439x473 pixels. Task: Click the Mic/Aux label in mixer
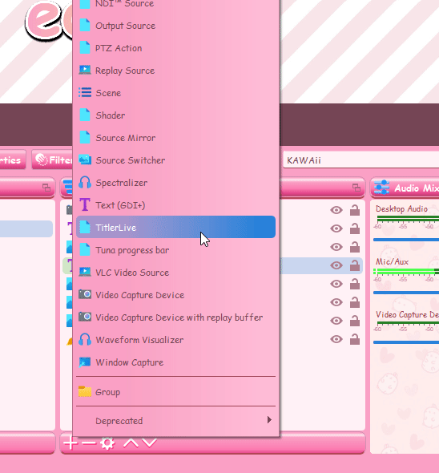click(392, 261)
